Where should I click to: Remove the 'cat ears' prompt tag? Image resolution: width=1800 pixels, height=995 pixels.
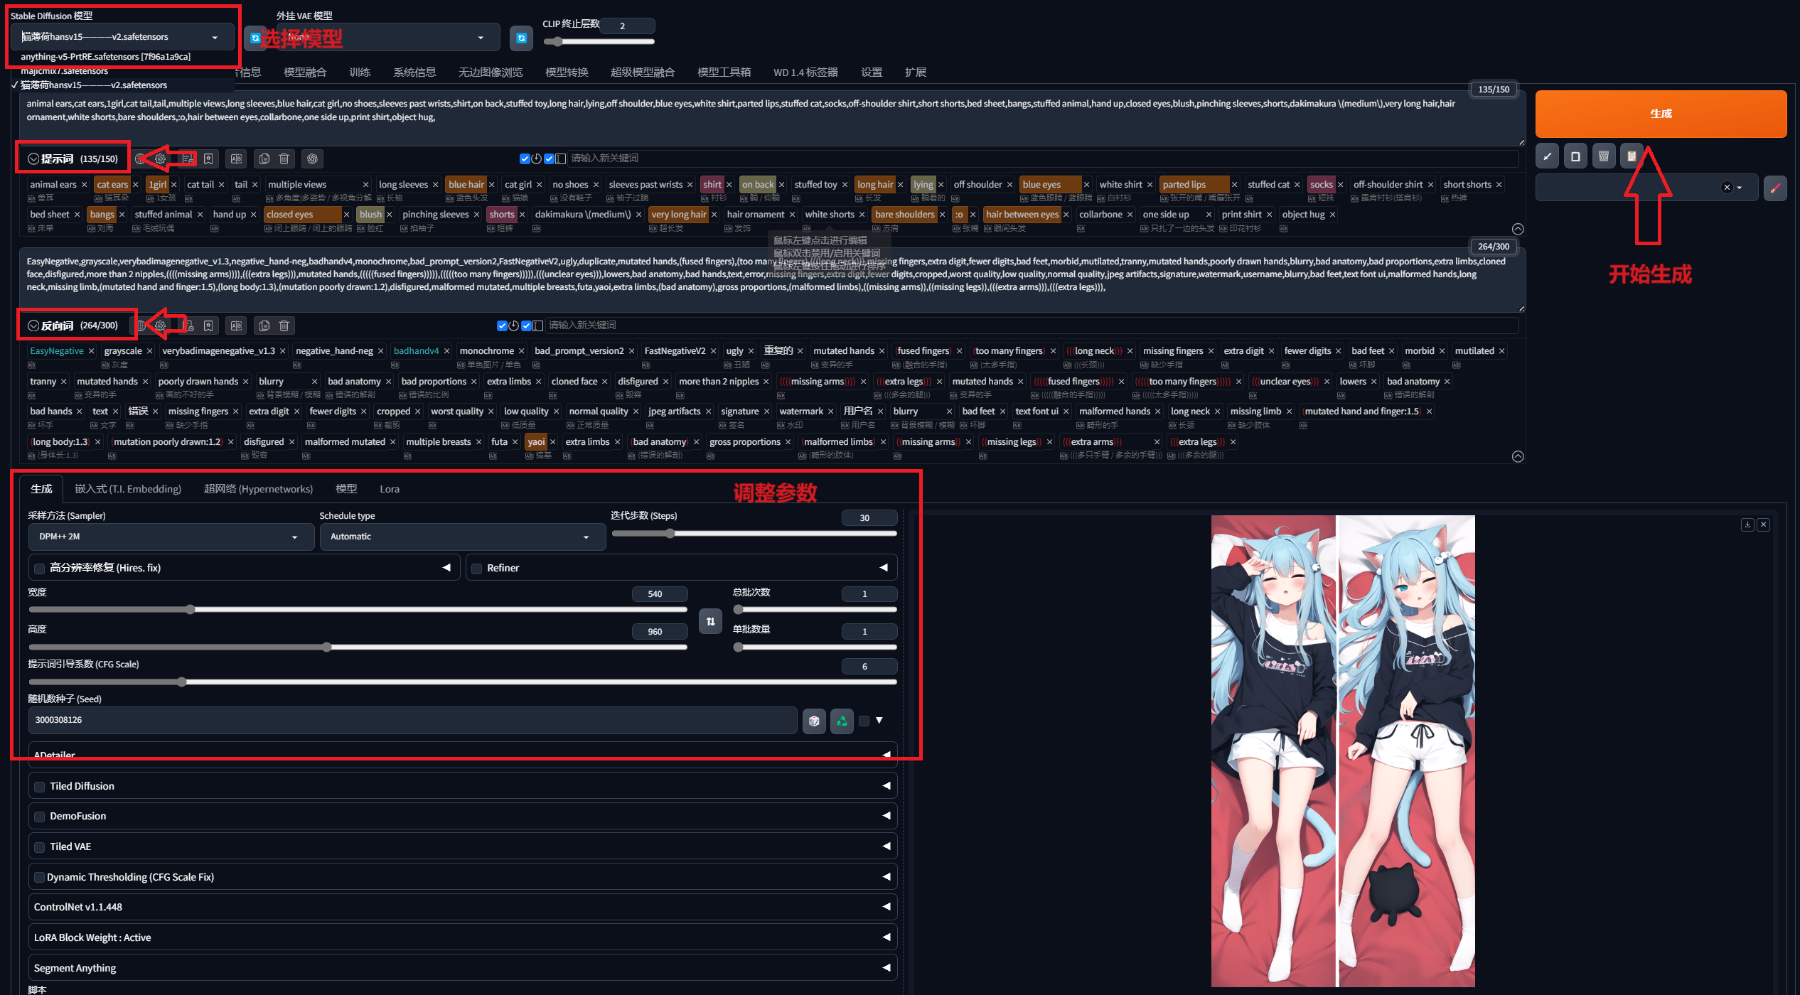[x=136, y=185]
